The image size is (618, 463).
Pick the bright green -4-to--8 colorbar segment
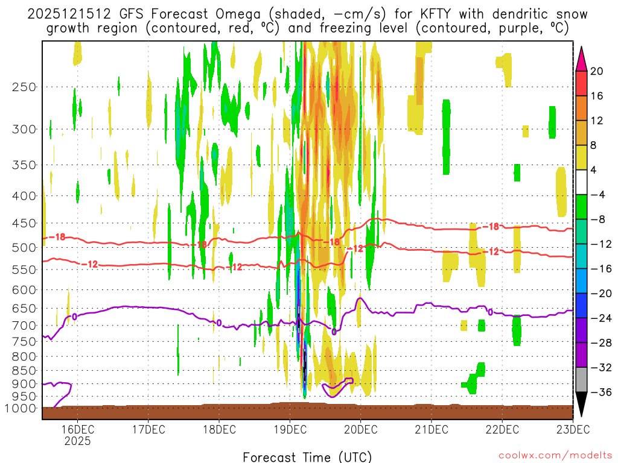(581, 207)
